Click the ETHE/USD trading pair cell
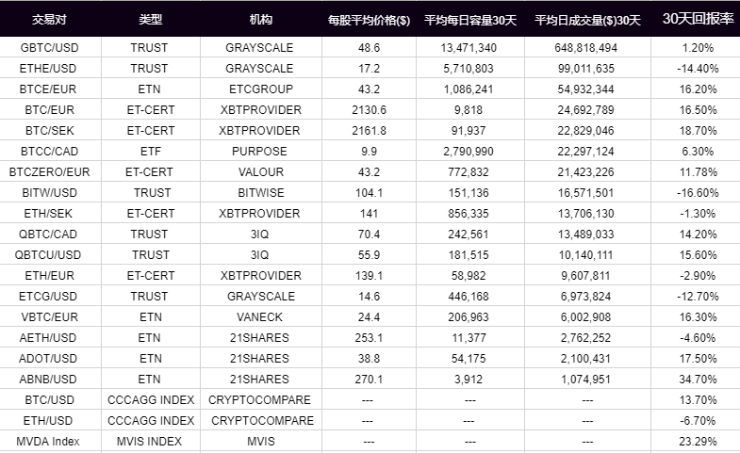Image resolution: width=740 pixels, height=453 pixels. pyautogui.click(x=48, y=69)
